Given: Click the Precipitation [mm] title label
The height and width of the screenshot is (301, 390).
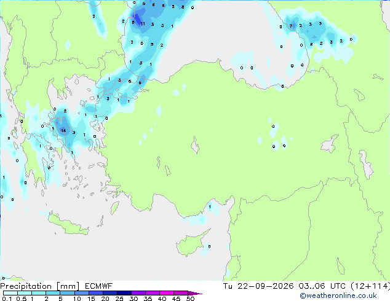Looking at the screenshot, I should pos(40,286).
